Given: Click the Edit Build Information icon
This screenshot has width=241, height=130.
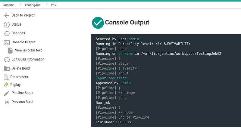Looking at the screenshot, I should pyautogui.click(x=7, y=60).
